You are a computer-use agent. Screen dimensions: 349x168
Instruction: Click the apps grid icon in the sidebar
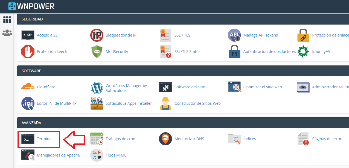click(x=7, y=20)
